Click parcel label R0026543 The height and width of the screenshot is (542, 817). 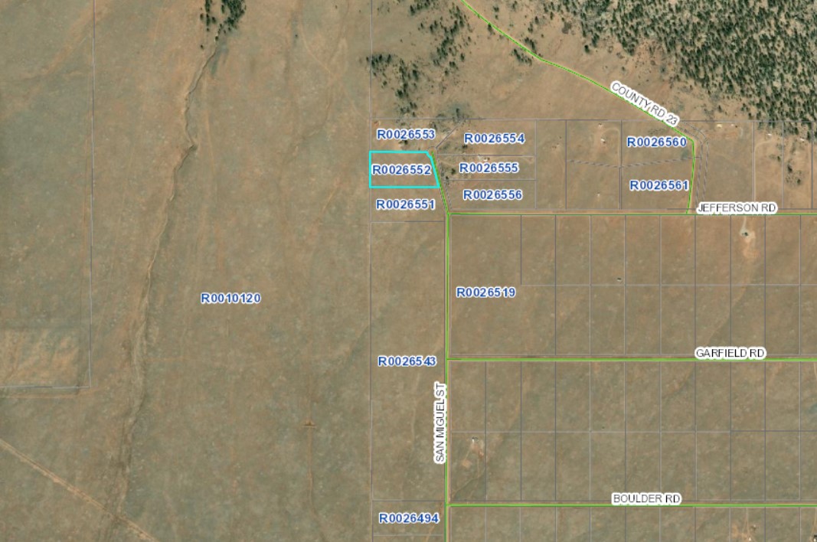click(407, 361)
